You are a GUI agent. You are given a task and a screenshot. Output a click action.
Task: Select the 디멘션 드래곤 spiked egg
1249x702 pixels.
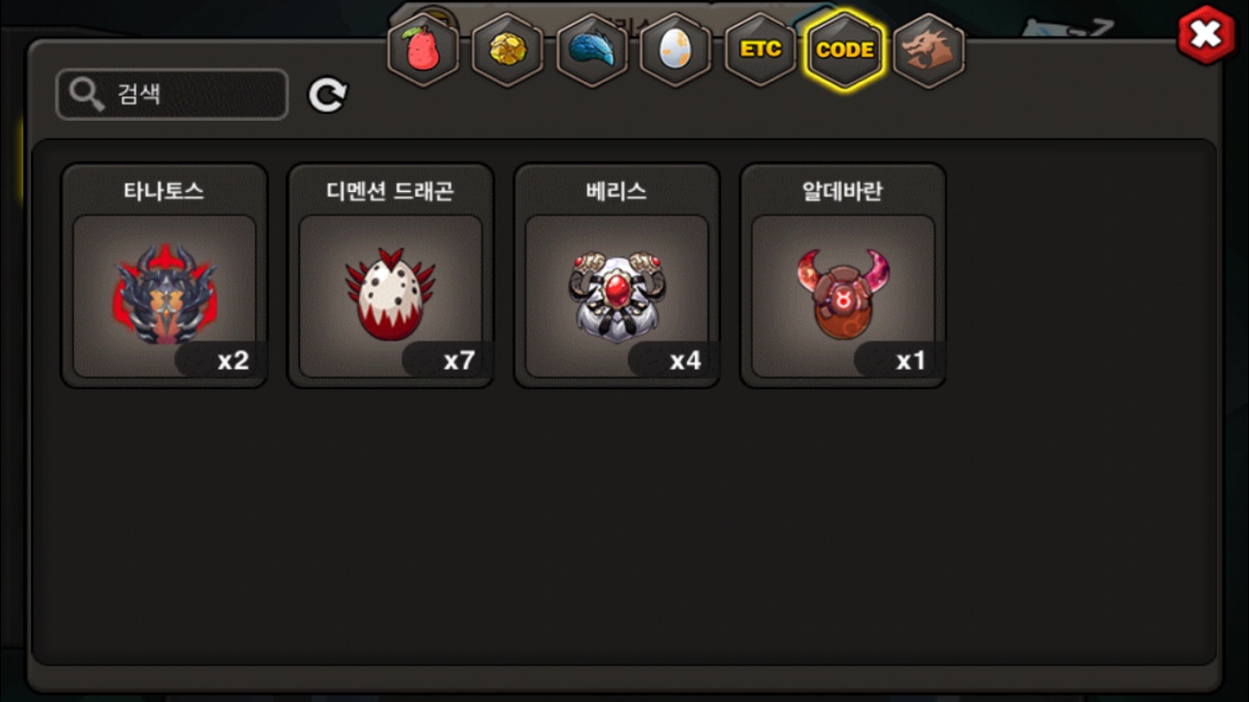[x=390, y=275]
